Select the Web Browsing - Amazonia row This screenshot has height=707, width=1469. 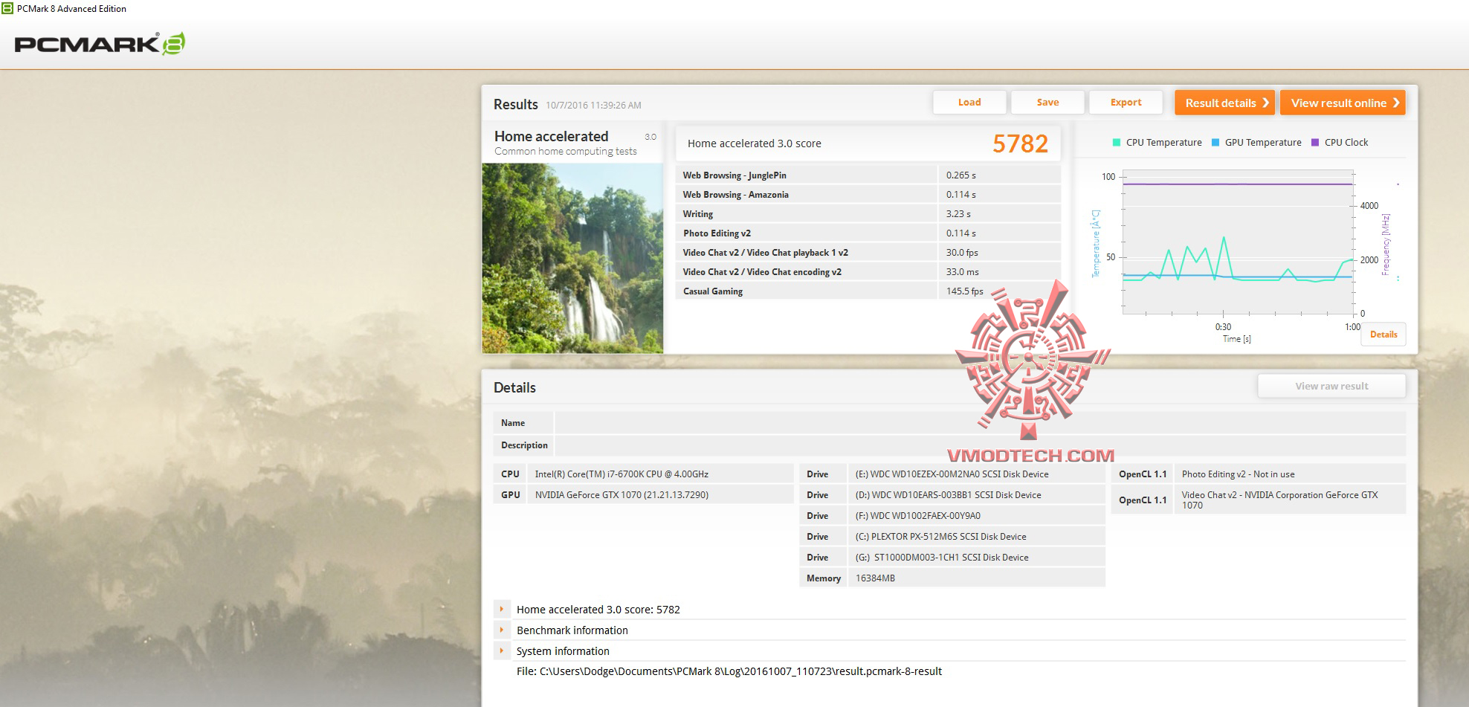point(868,195)
